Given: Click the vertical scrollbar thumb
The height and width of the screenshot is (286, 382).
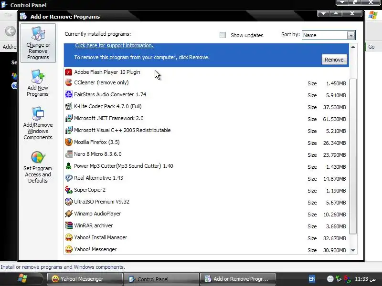Looking at the screenshot, I should click(353, 156).
